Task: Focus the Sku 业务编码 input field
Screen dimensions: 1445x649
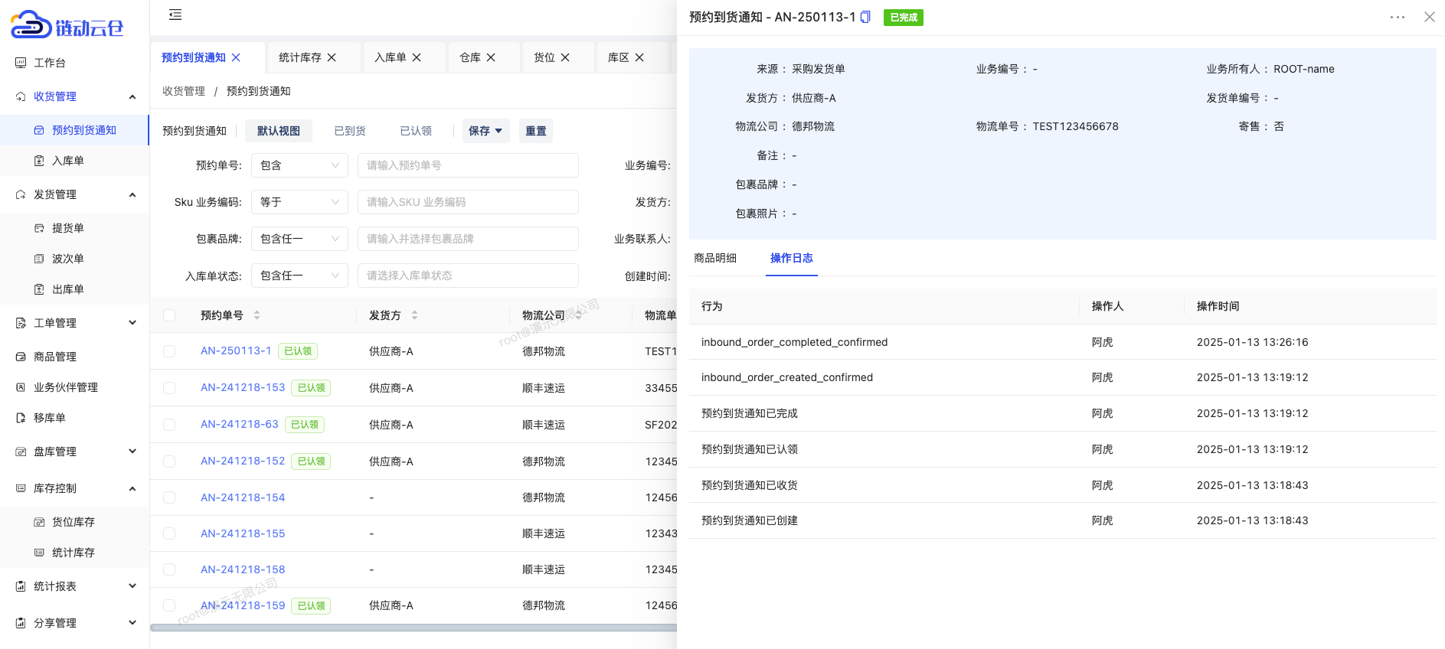Action: [x=467, y=202]
